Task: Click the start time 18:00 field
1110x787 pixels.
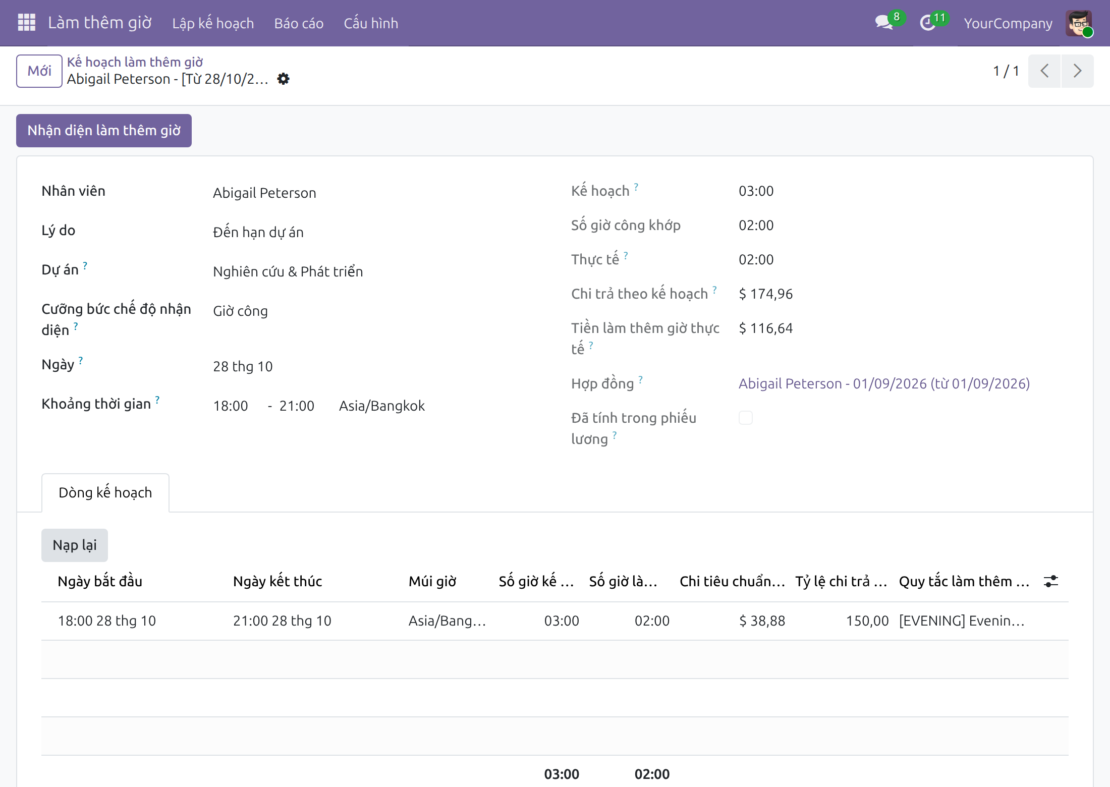Action: 231,406
